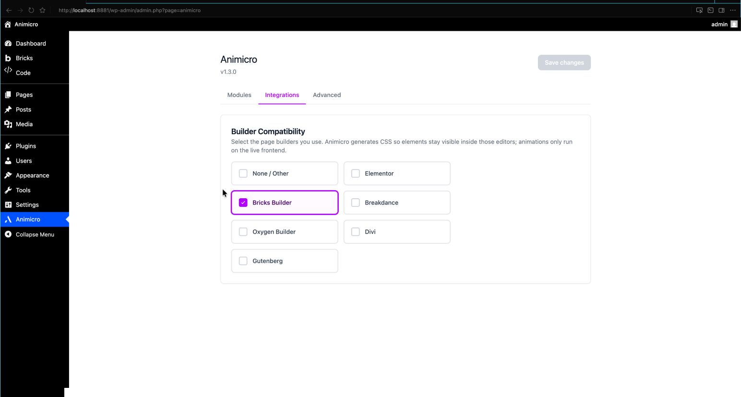741x397 pixels.
Task: Click the Code label in sidebar
Action: click(x=23, y=73)
